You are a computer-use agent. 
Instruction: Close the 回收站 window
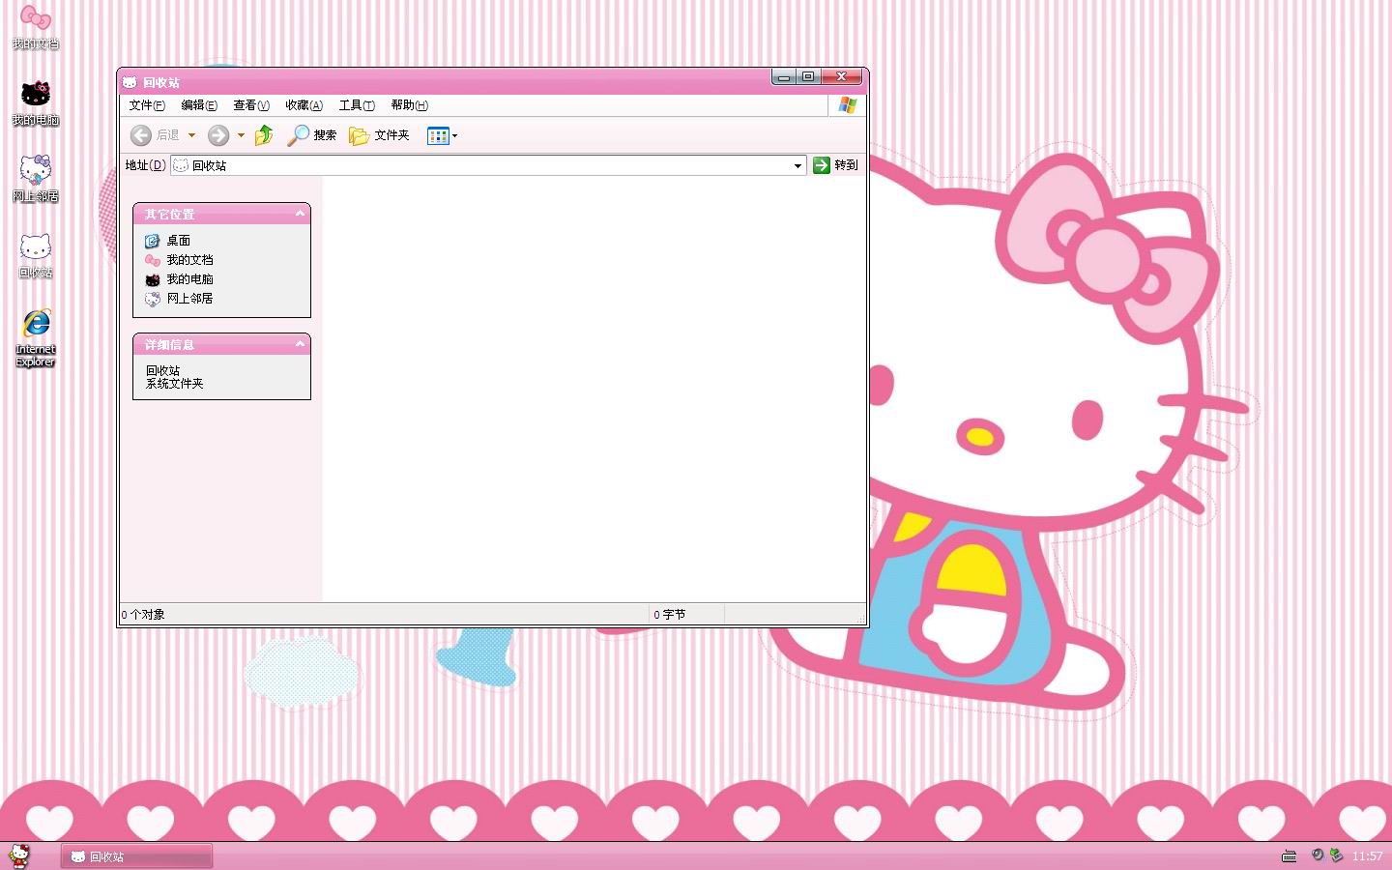pyautogui.click(x=842, y=76)
